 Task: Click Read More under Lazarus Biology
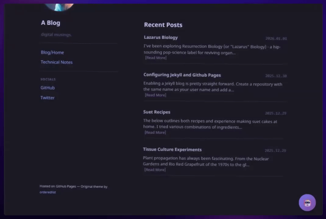click(x=156, y=58)
